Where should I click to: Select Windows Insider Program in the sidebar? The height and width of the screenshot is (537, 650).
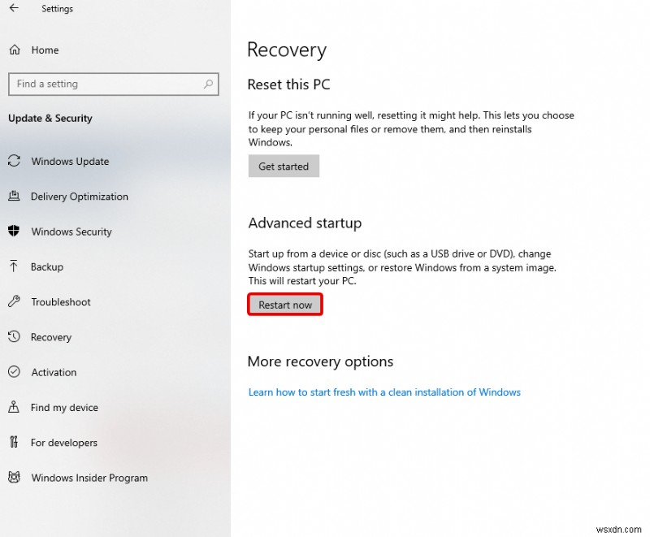[x=89, y=478]
